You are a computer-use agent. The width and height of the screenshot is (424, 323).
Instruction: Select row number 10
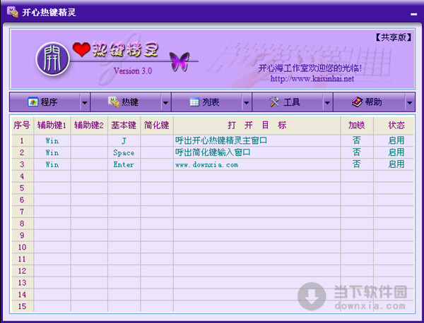(x=22, y=247)
